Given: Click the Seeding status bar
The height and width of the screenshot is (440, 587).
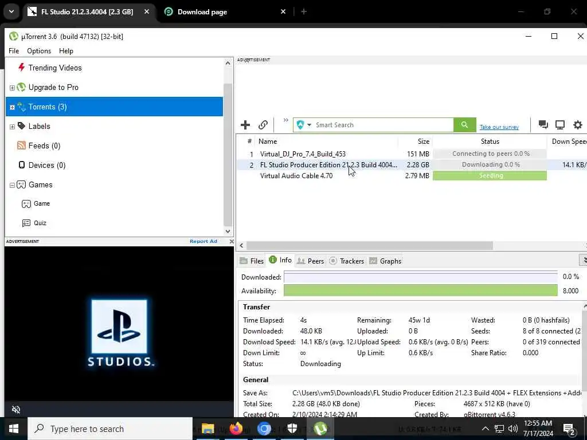Looking at the screenshot, I should 490,175.
